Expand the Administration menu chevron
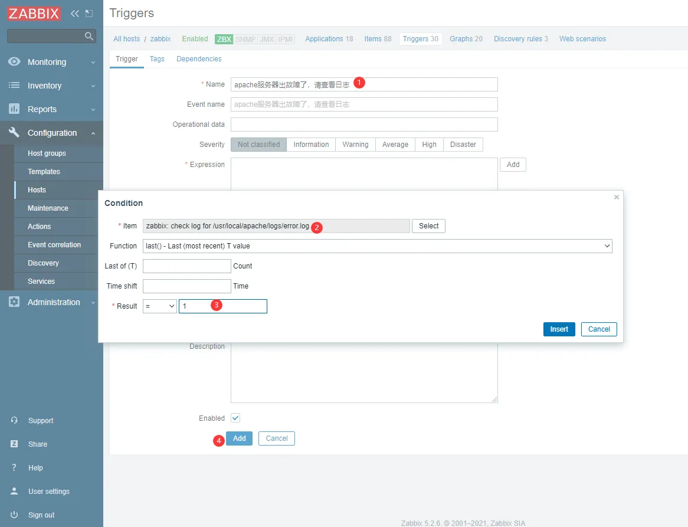The image size is (688, 527). 93,302
